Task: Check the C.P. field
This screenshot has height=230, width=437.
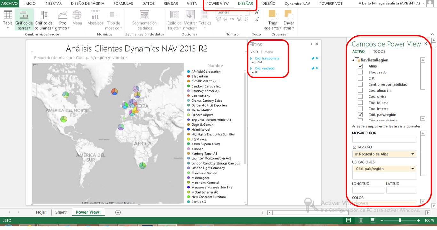Action: click(361, 78)
